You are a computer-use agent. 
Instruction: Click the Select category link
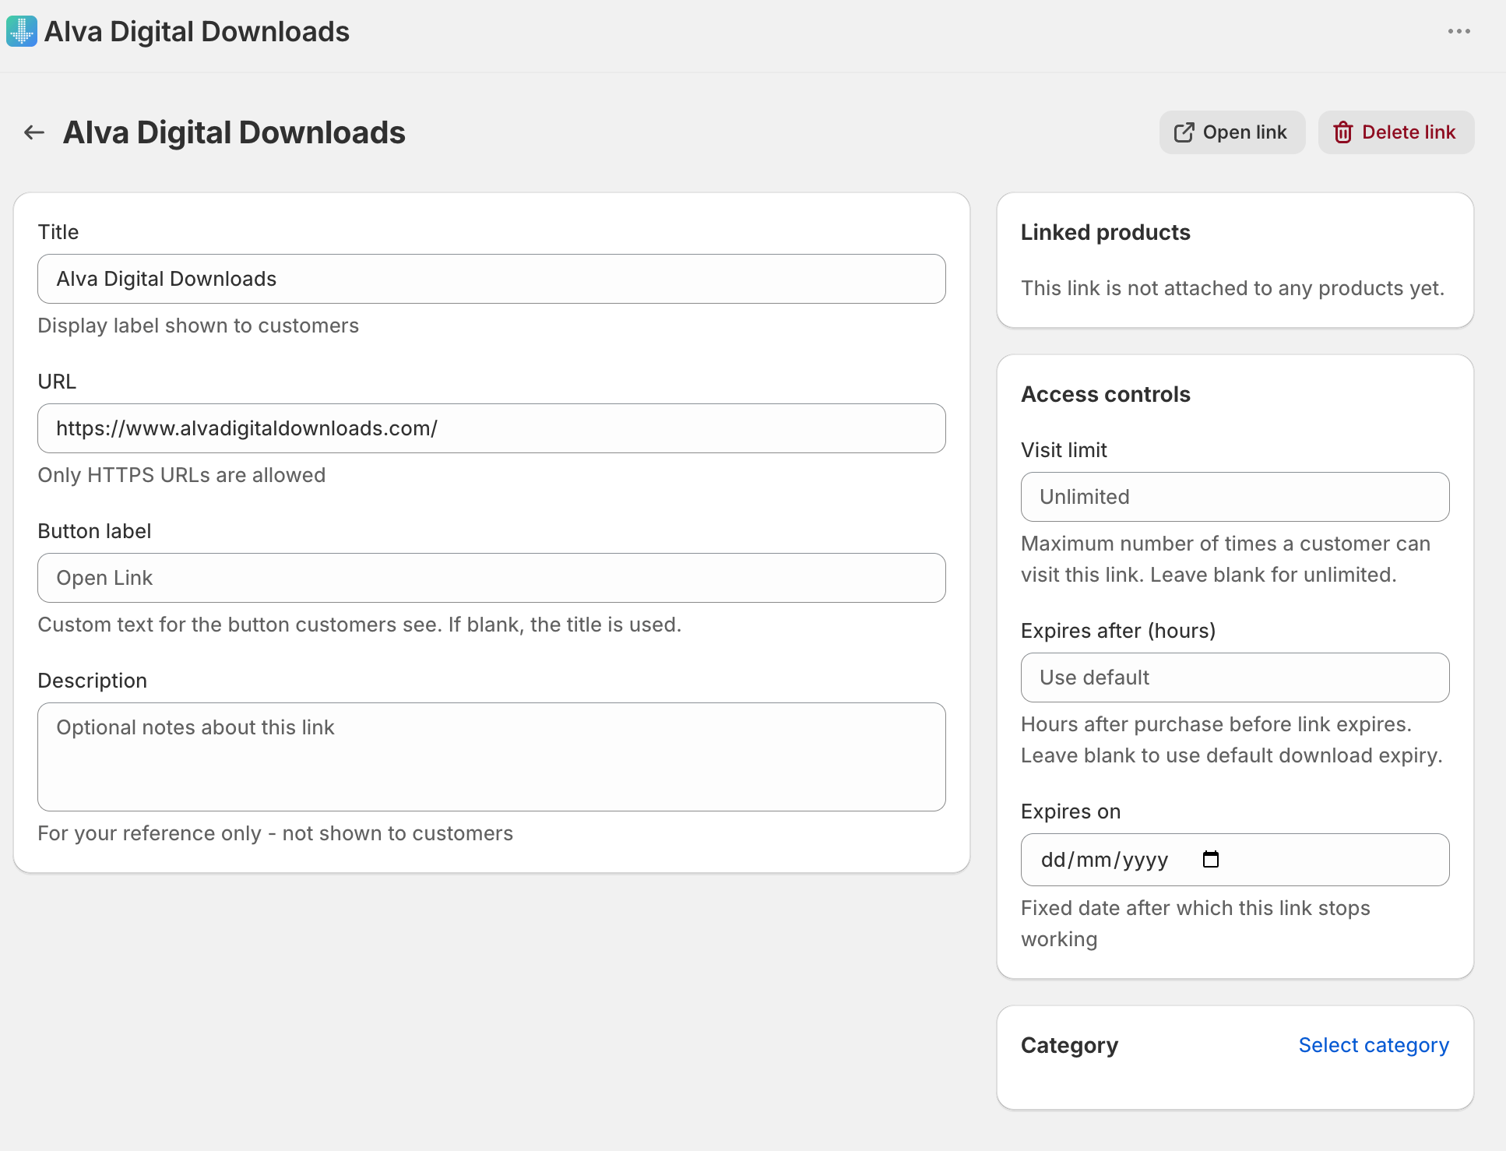point(1374,1045)
